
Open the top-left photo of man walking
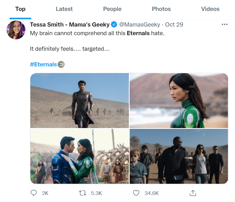point(79,100)
